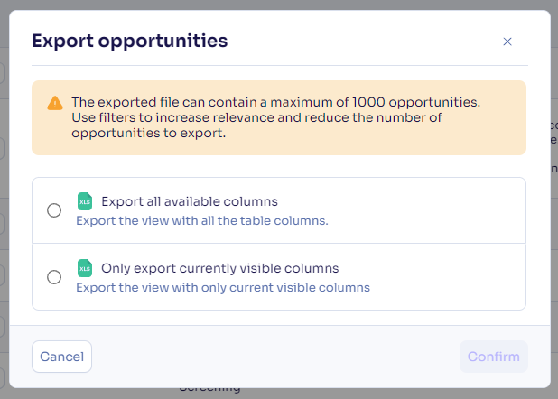Select the Only export currently visible columns radio
Viewport: 558px width, 399px height.
click(x=54, y=277)
